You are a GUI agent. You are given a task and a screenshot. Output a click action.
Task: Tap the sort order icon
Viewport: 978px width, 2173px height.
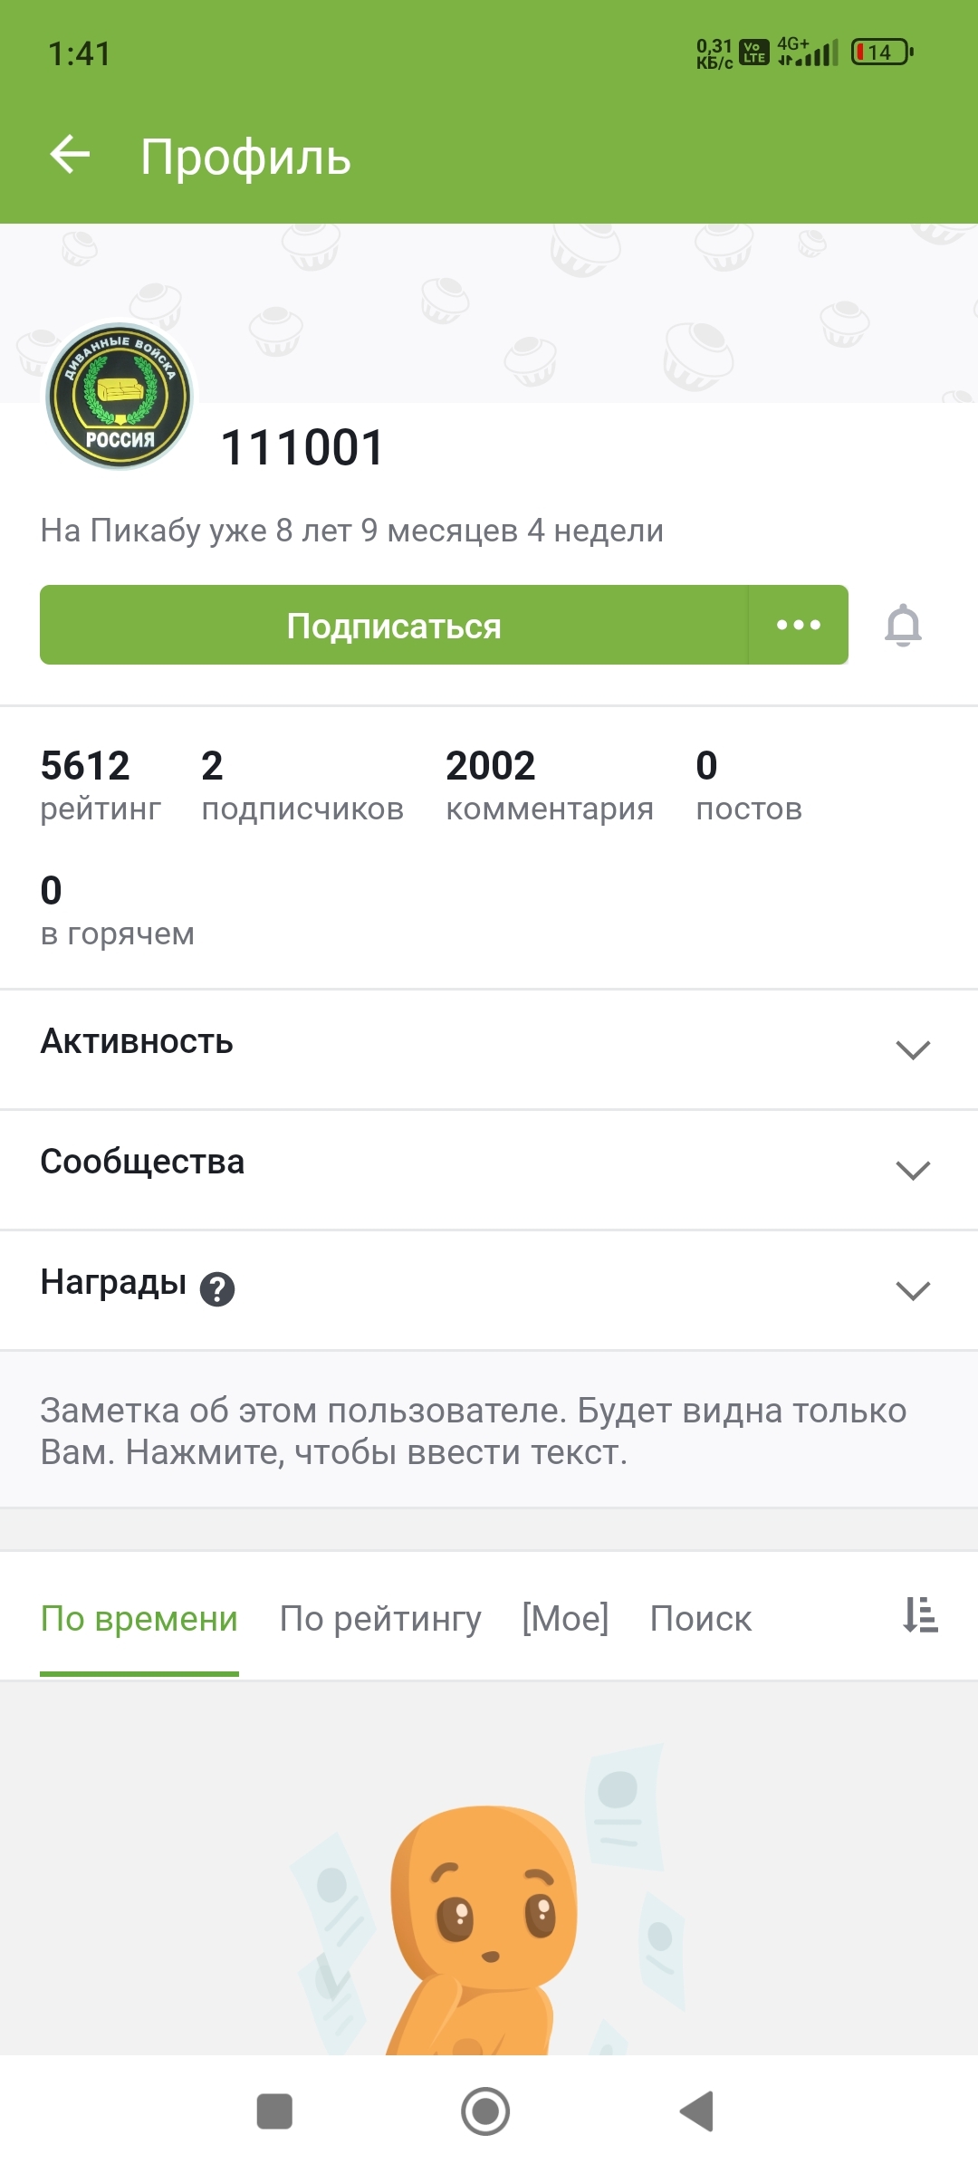click(920, 1615)
